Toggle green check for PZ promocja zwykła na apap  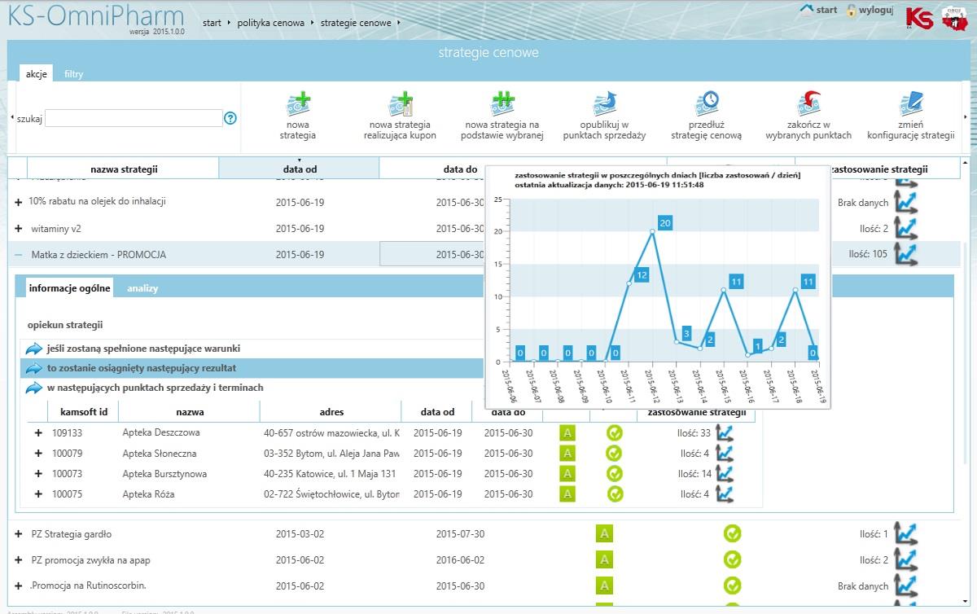[x=733, y=559]
